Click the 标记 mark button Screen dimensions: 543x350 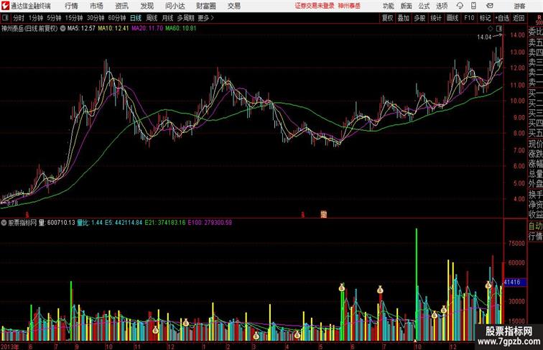(485, 18)
